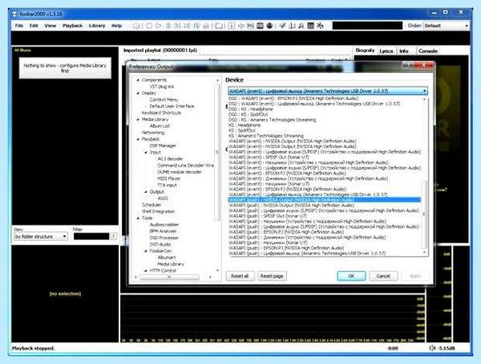The width and height of the screenshot is (481, 364).
Task: Select KS : Amanero Technologies Streaming device
Action: [x=266, y=136]
